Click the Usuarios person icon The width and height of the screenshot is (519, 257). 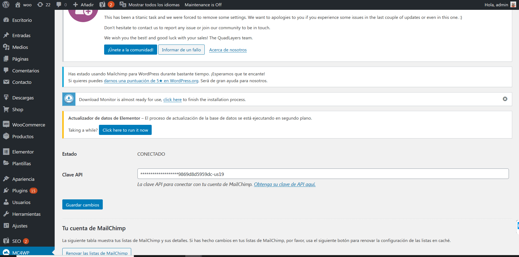6,202
